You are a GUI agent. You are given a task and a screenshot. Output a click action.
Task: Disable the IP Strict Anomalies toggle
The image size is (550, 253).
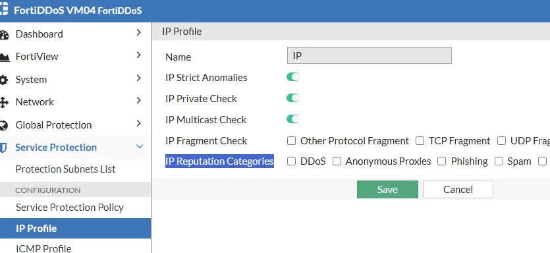pyautogui.click(x=293, y=77)
